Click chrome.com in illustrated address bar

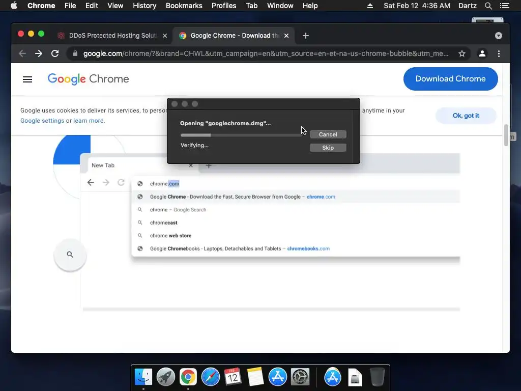click(164, 183)
